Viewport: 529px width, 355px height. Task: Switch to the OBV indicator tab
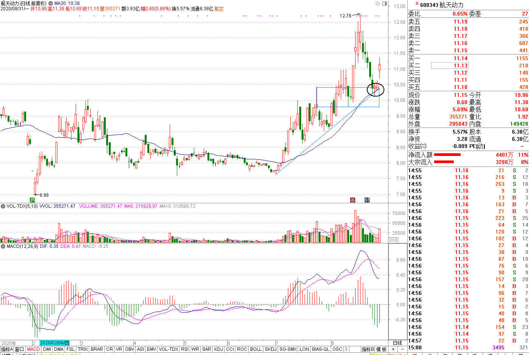tap(129, 349)
